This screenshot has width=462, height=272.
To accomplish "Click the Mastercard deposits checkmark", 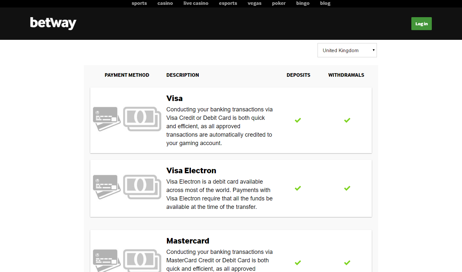I will (x=298, y=263).
